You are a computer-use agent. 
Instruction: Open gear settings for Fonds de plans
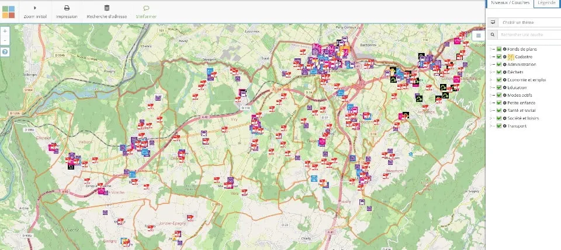[x=504, y=49]
